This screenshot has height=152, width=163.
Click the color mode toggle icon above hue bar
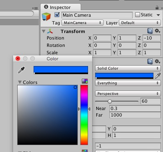[85, 81]
